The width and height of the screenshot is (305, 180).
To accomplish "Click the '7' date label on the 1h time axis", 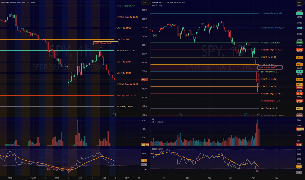I will point(68,178).
